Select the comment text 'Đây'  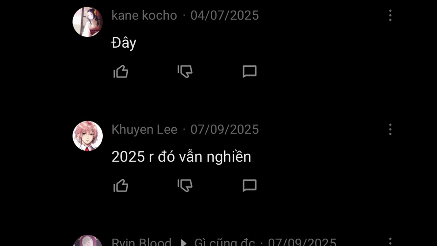tap(124, 43)
